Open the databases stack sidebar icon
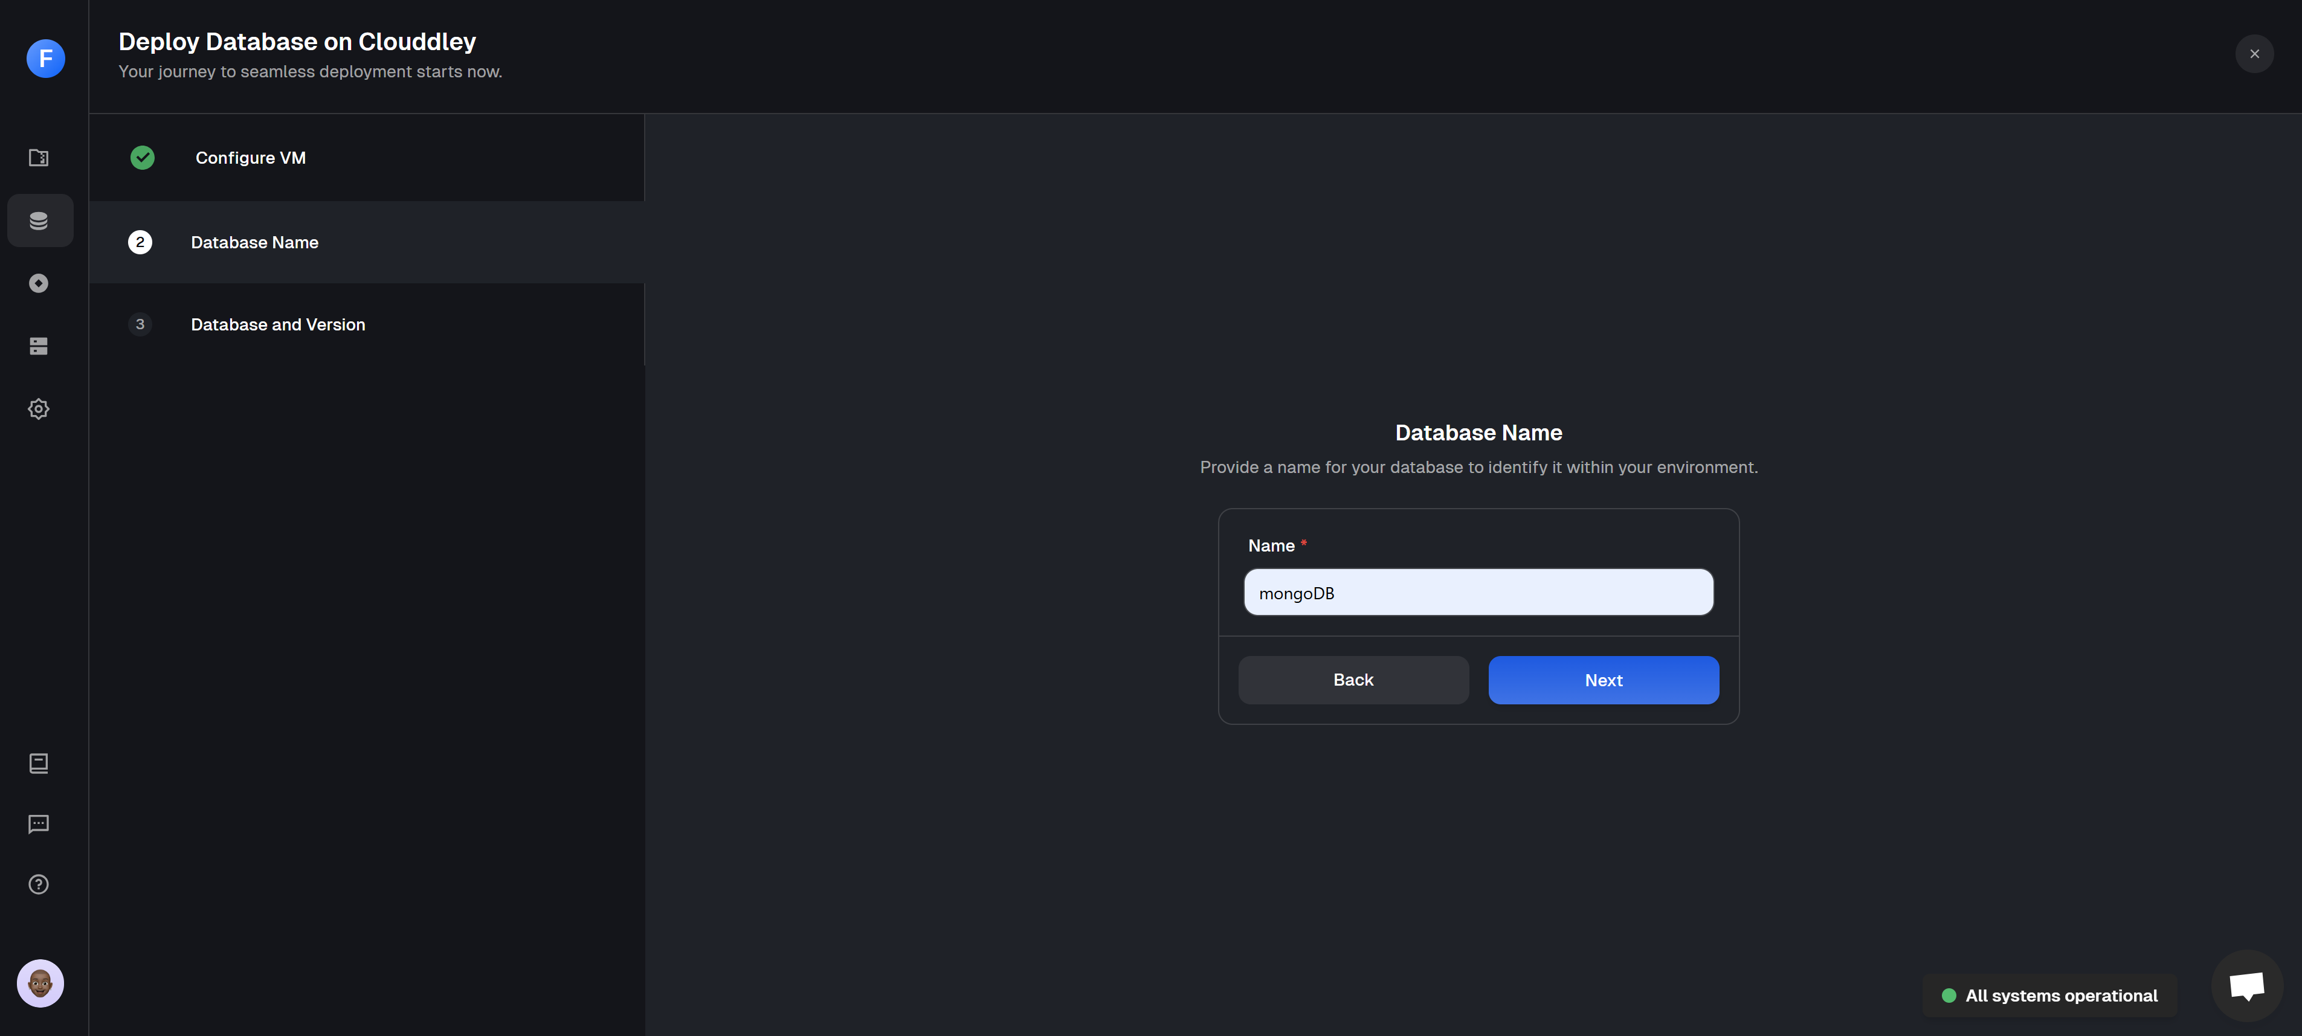Viewport: 2302px width, 1036px height. click(39, 220)
